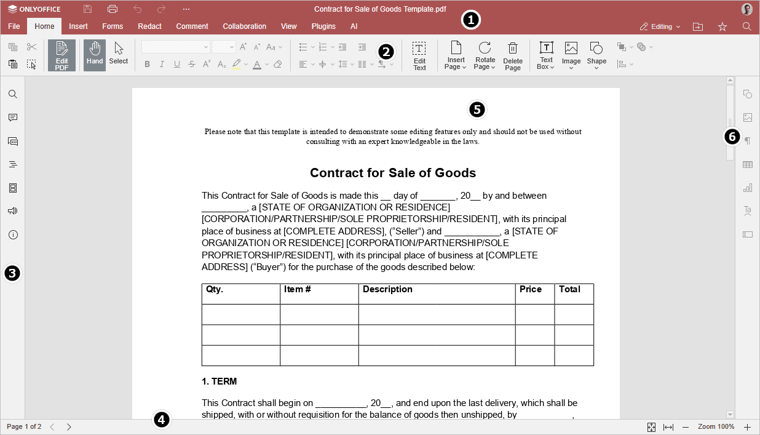Open the Insert Page menu
The height and width of the screenshot is (435, 760).
coord(456,56)
